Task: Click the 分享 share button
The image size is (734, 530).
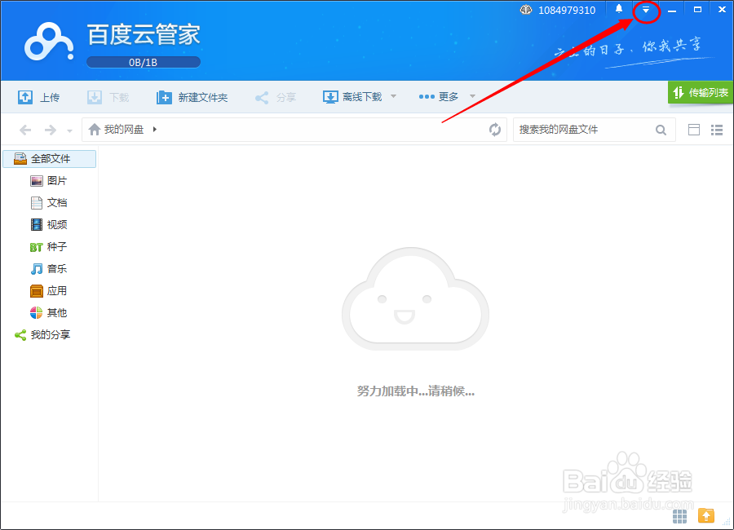Action: (276, 97)
